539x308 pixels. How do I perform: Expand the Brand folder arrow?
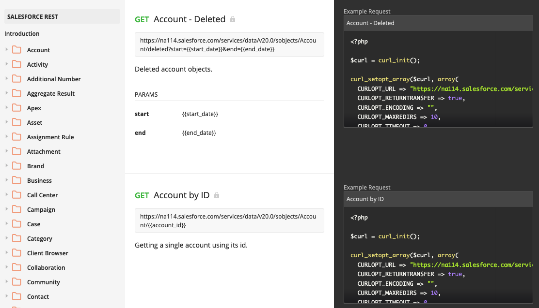(6, 166)
